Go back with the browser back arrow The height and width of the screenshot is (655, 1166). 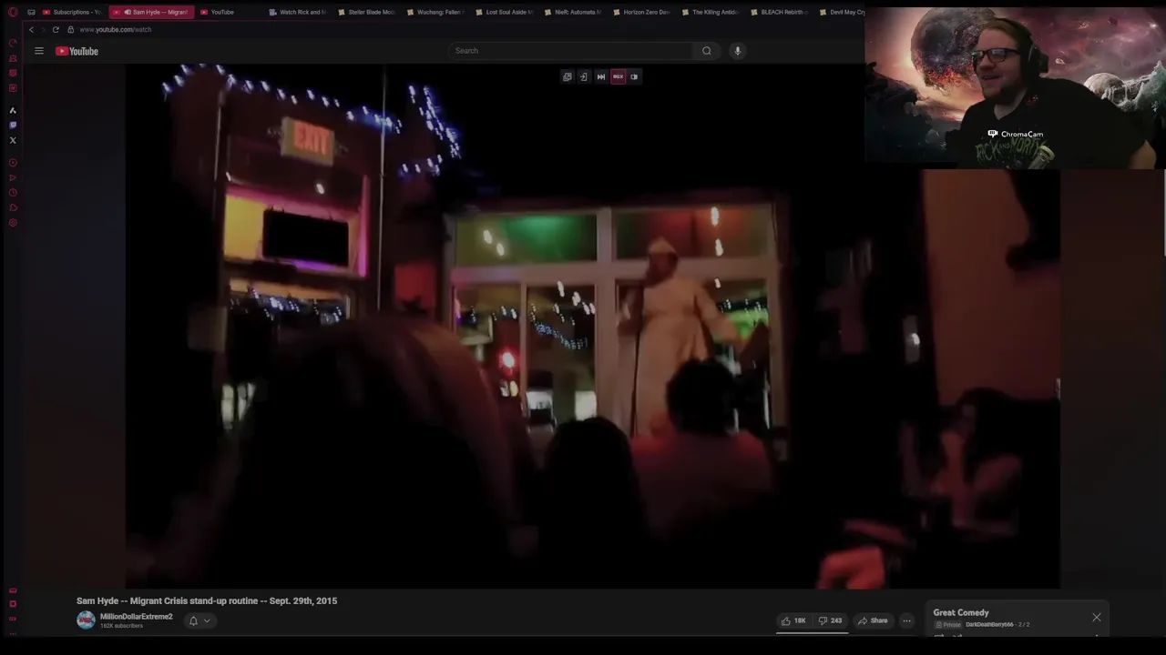coord(31,29)
